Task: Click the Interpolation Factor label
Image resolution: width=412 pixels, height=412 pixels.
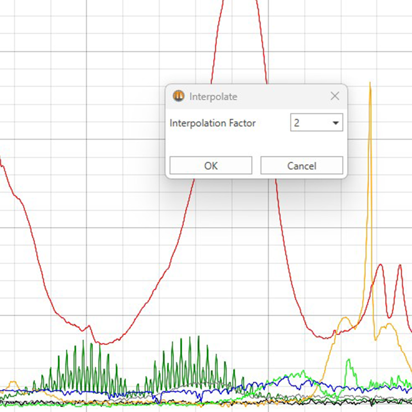Action: click(x=212, y=123)
